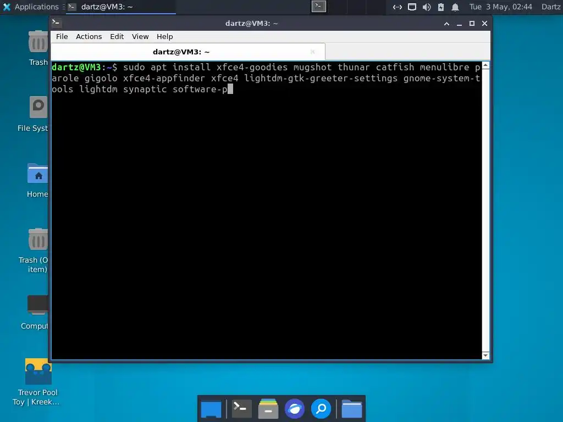563x422 pixels.
Task: Click the date and time clock
Action: 500,7
